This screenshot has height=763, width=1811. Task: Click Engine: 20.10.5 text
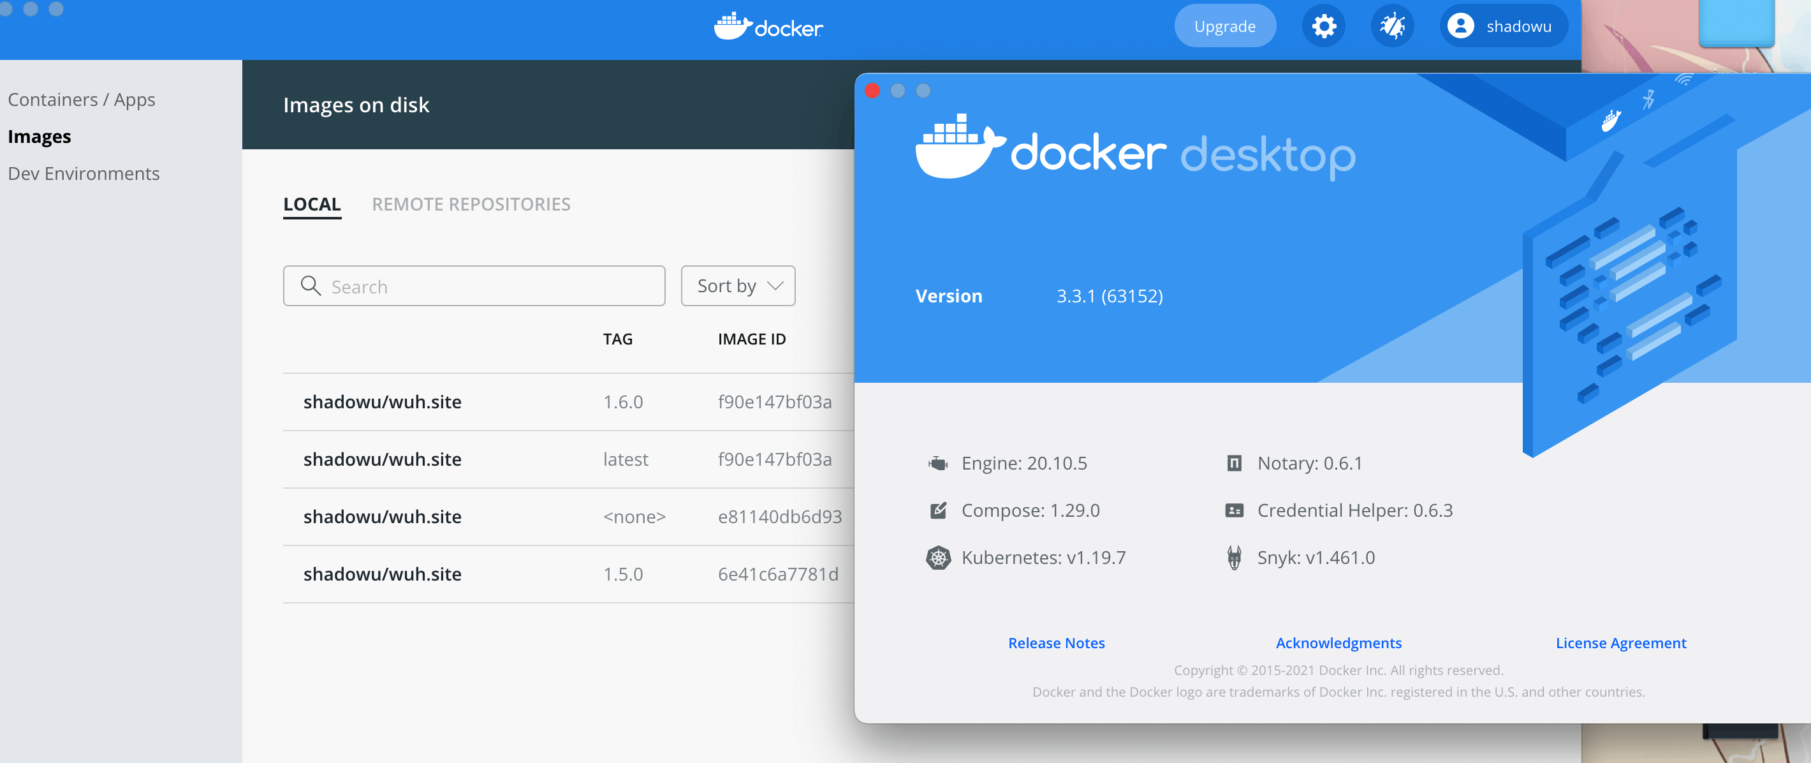[1023, 463]
